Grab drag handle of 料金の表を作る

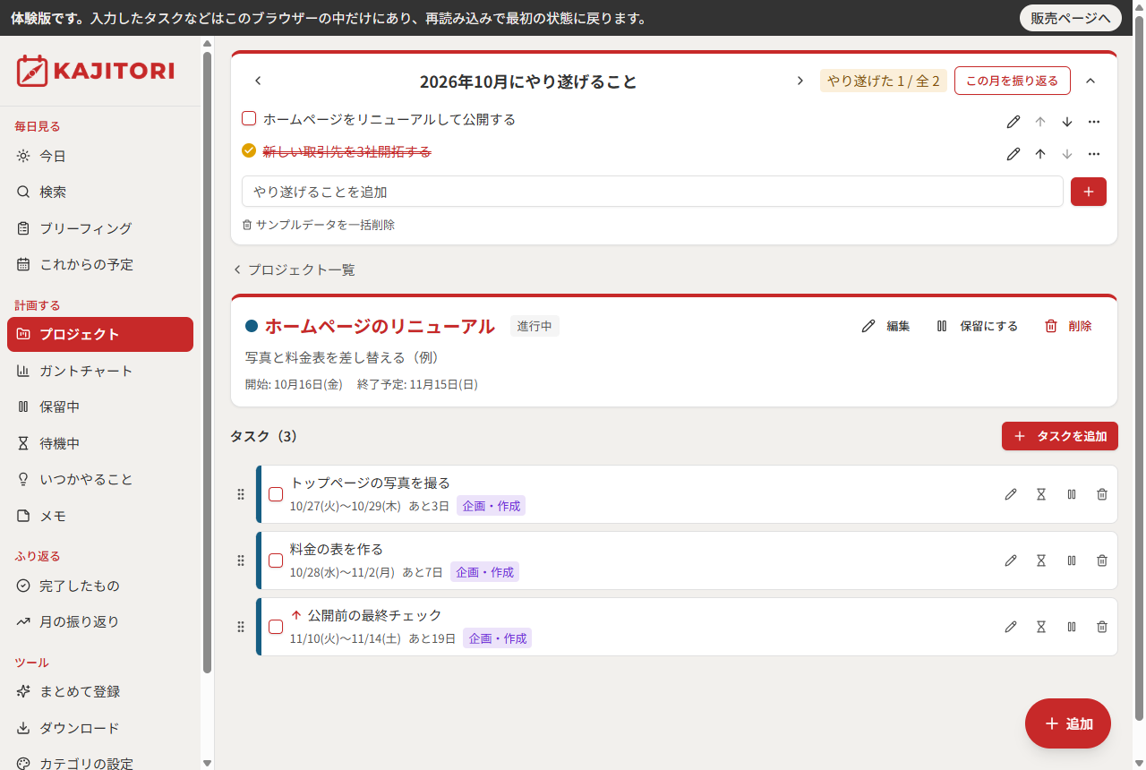tap(241, 560)
